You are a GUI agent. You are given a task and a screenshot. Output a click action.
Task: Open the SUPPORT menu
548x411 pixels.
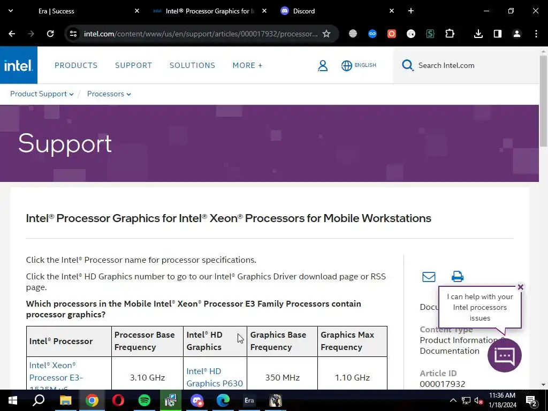[x=133, y=65]
